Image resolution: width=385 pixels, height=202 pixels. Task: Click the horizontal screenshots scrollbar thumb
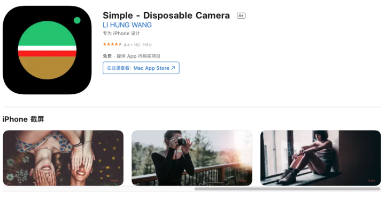[287, 189]
